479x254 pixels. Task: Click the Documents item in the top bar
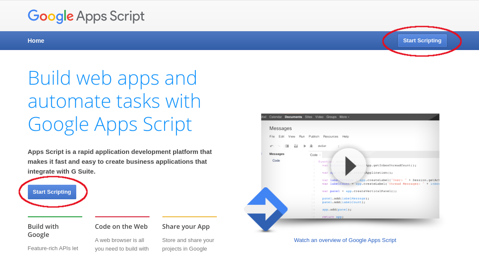pyautogui.click(x=293, y=117)
